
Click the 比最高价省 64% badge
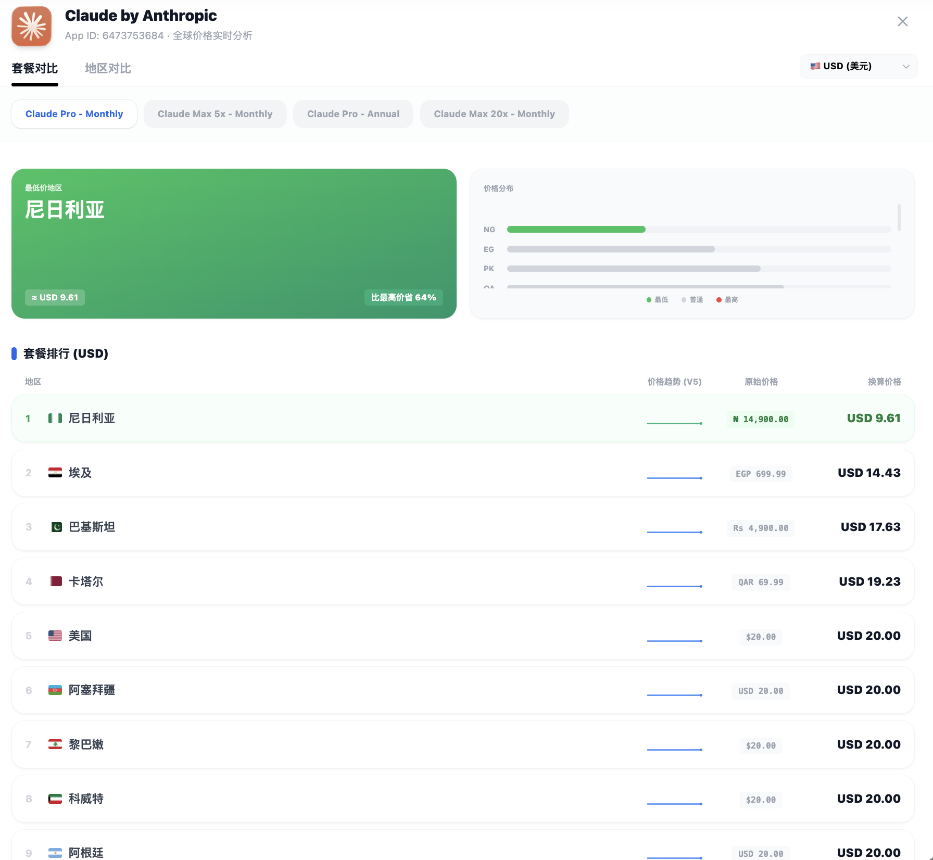point(403,297)
